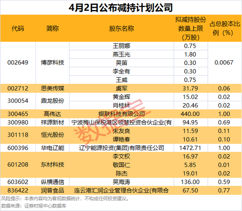Select stock code 301118
The width and height of the screenshot is (242, 211).
click(18, 135)
